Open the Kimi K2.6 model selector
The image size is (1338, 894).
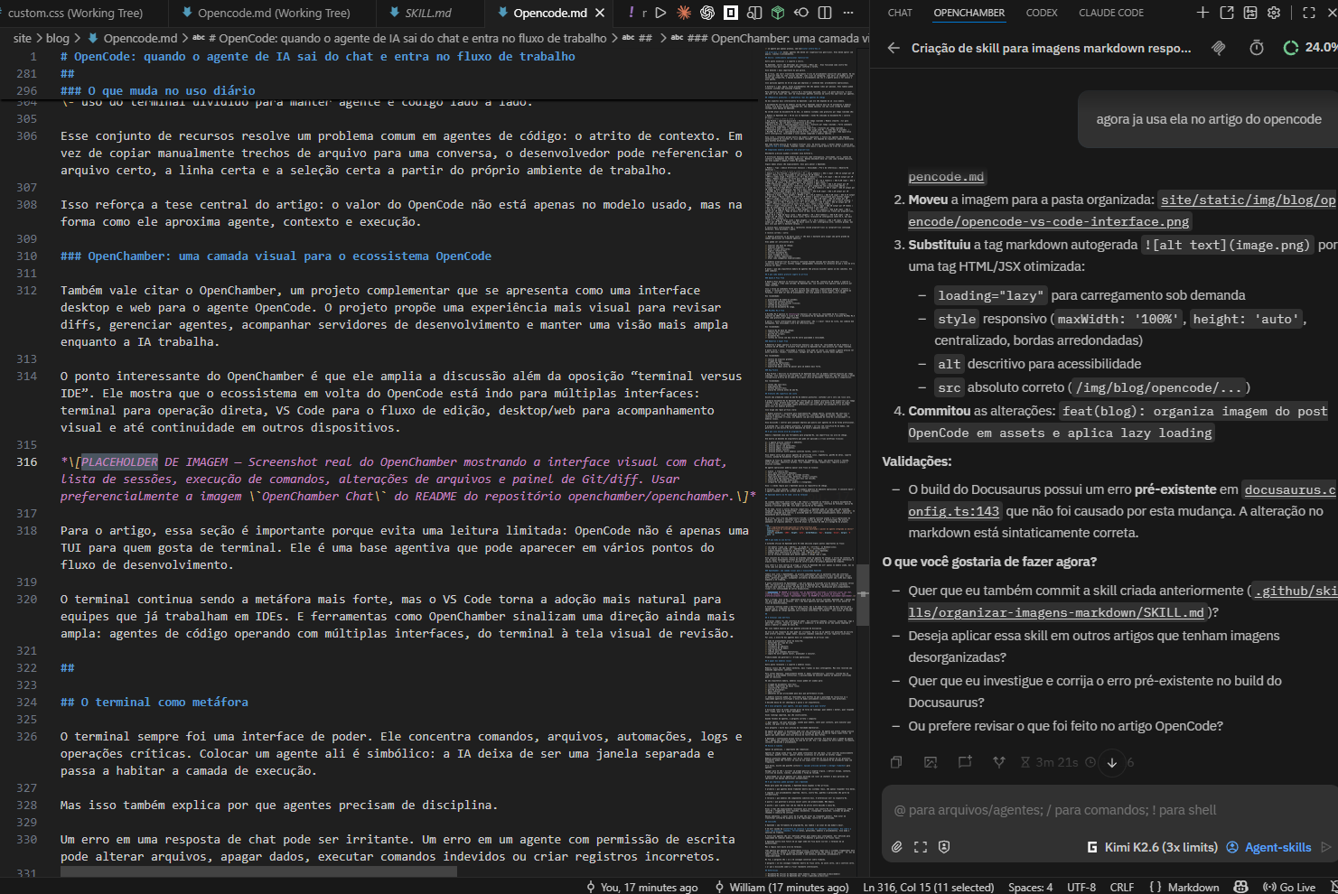[1154, 847]
